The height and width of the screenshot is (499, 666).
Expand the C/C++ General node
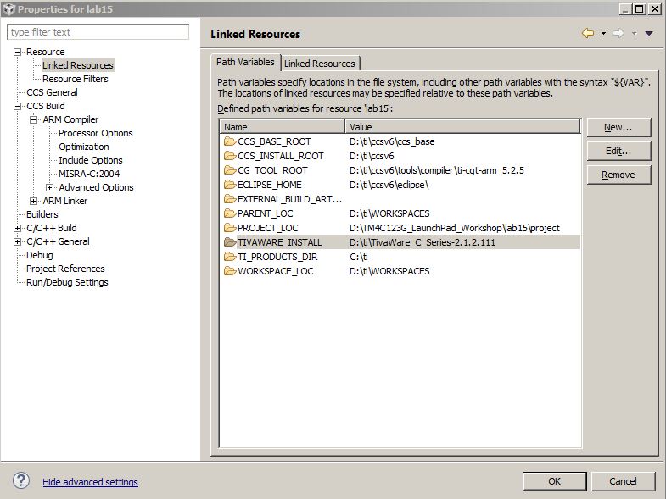point(18,241)
